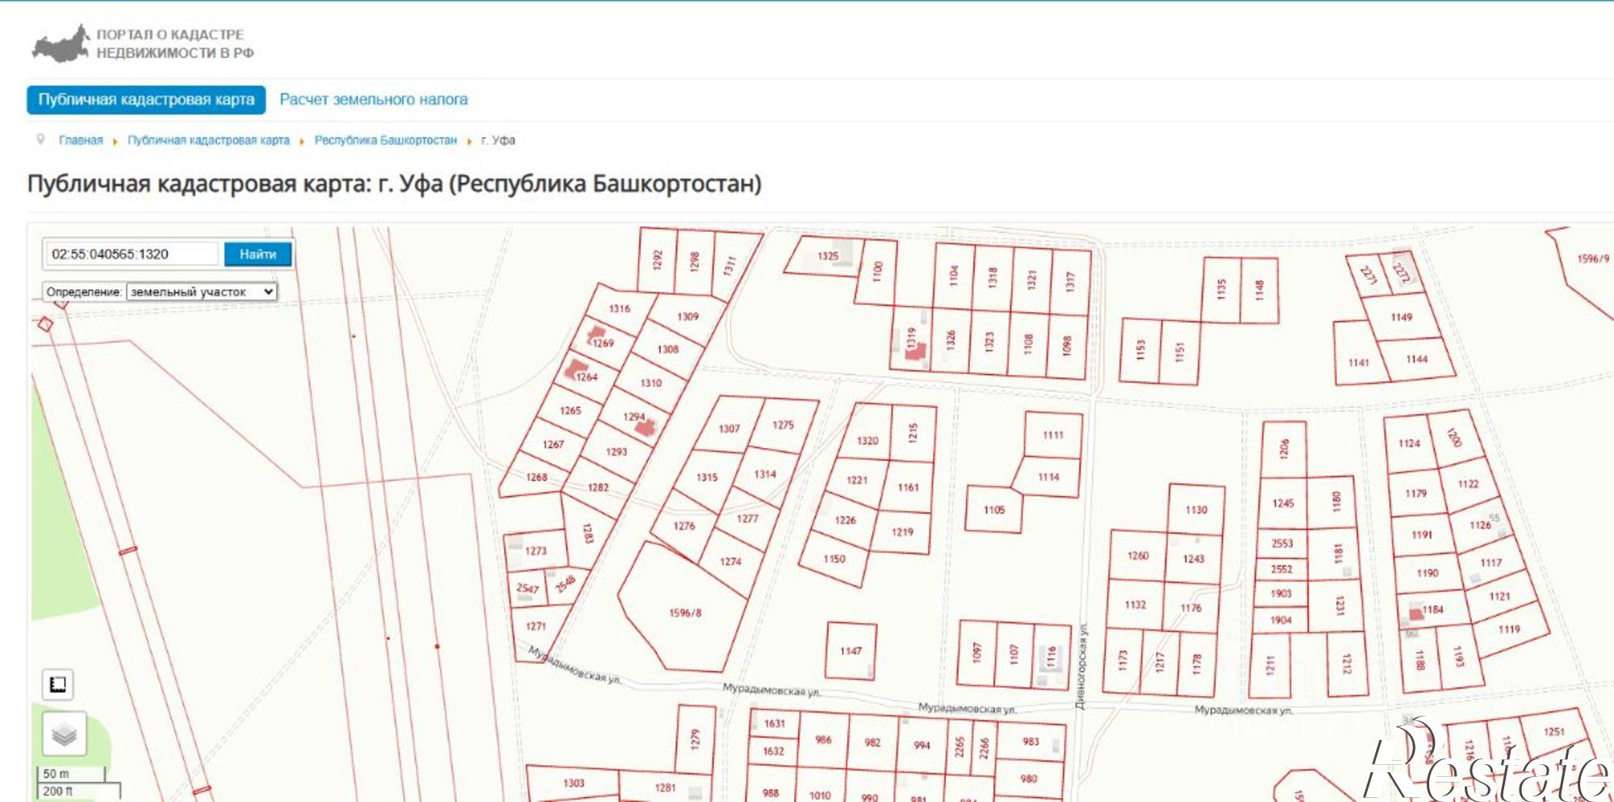Image resolution: width=1614 pixels, height=802 pixels.
Task: Focus the cadastral number search field
Action: click(x=131, y=254)
